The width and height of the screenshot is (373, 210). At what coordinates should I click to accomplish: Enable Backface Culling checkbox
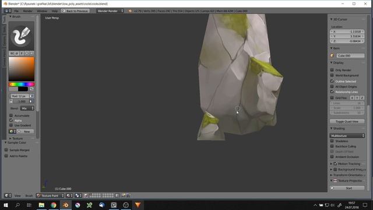click(x=332, y=146)
